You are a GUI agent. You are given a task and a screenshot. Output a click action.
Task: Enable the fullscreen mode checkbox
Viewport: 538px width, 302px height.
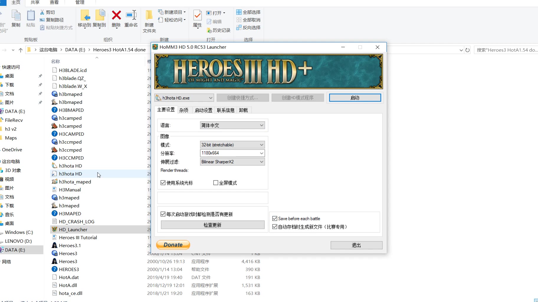tap(216, 183)
